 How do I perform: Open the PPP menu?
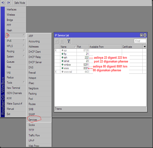tap(15, 25)
